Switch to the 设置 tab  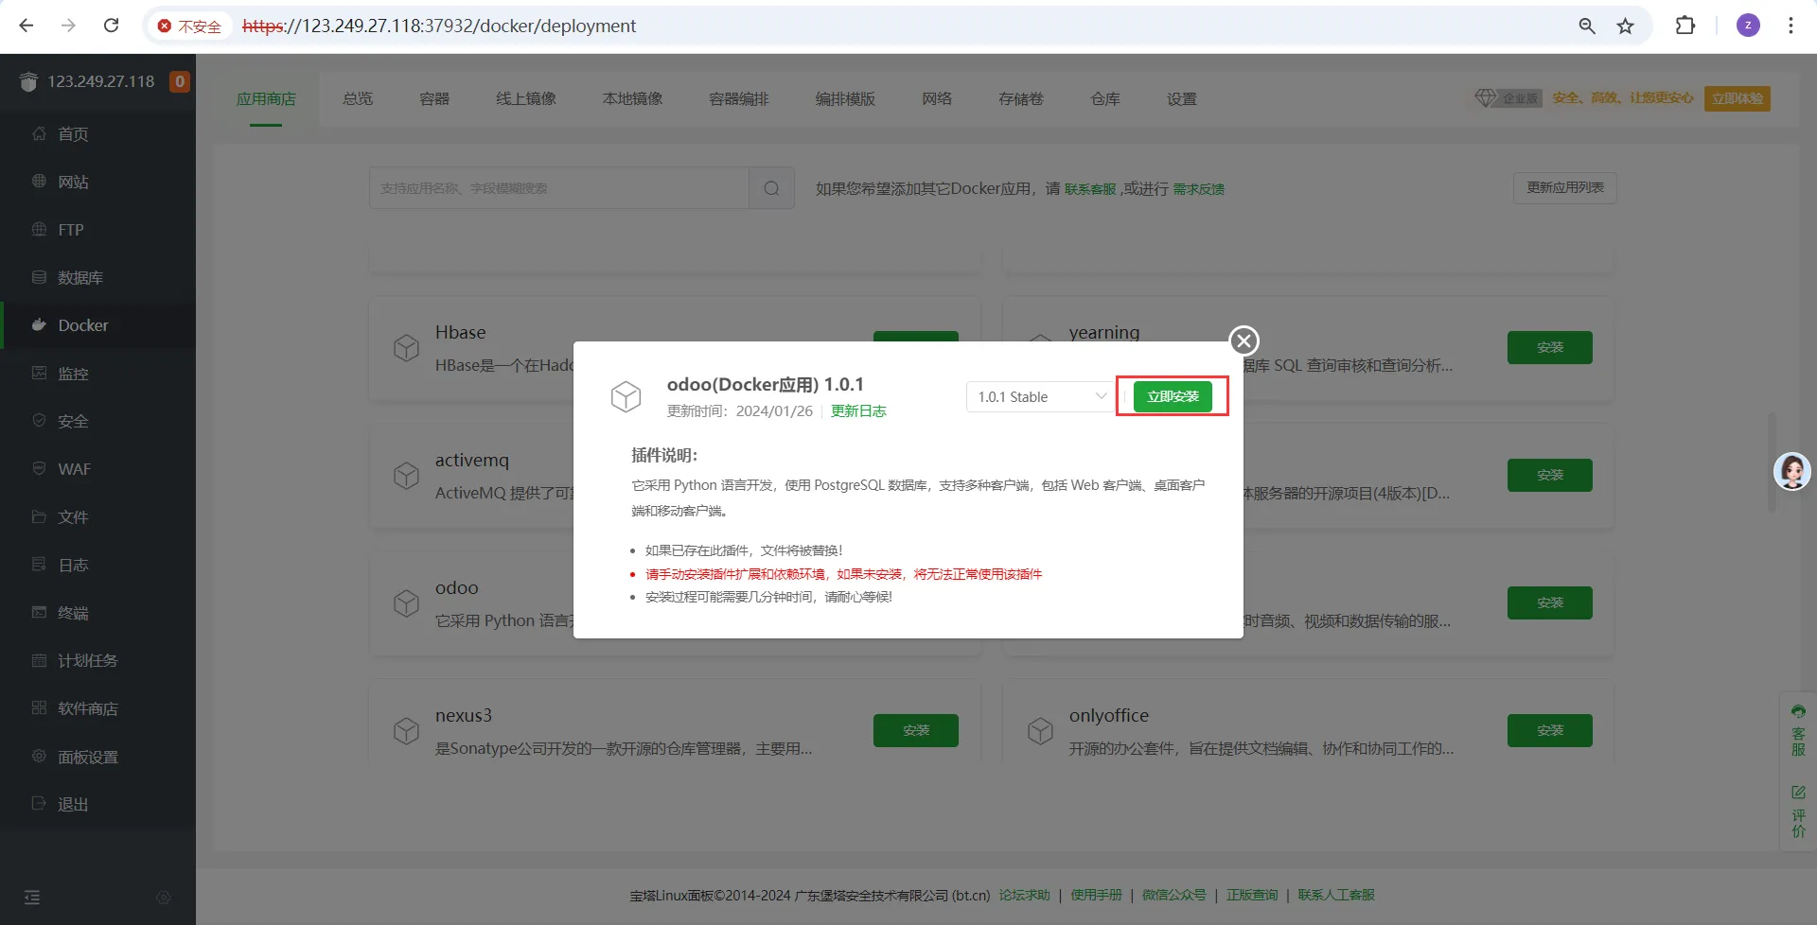pos(1182,99)
